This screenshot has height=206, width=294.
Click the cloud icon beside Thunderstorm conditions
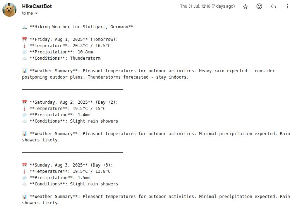24,58
